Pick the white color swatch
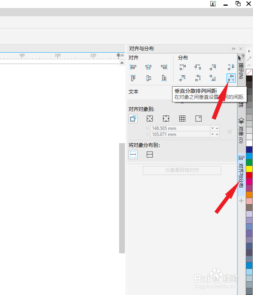This screenshot has height=295, width=253. [249, 143]
